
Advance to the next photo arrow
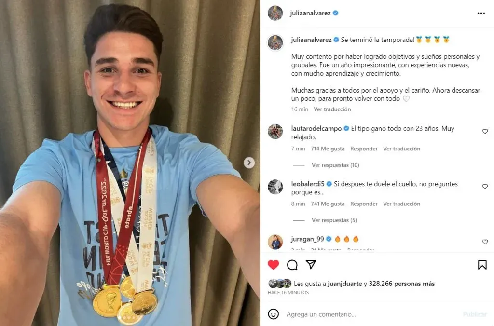point(249,163)
